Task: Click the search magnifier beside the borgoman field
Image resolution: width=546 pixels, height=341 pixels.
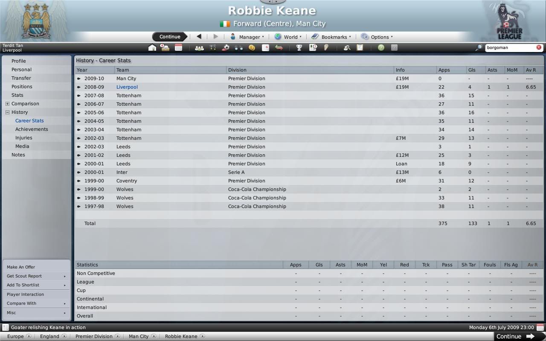Action: (x=479, y=48)
